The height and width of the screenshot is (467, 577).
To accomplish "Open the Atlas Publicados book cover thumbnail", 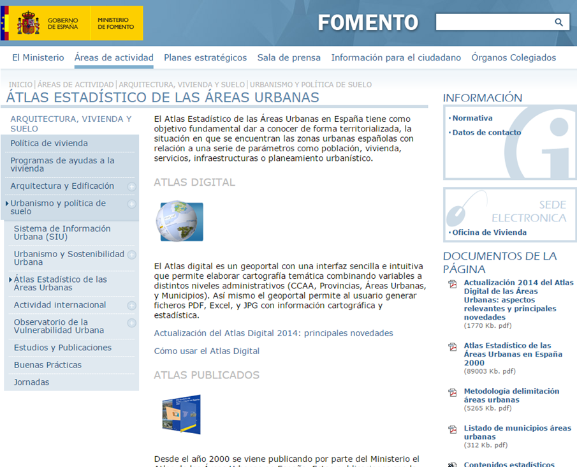I will 182,414.
